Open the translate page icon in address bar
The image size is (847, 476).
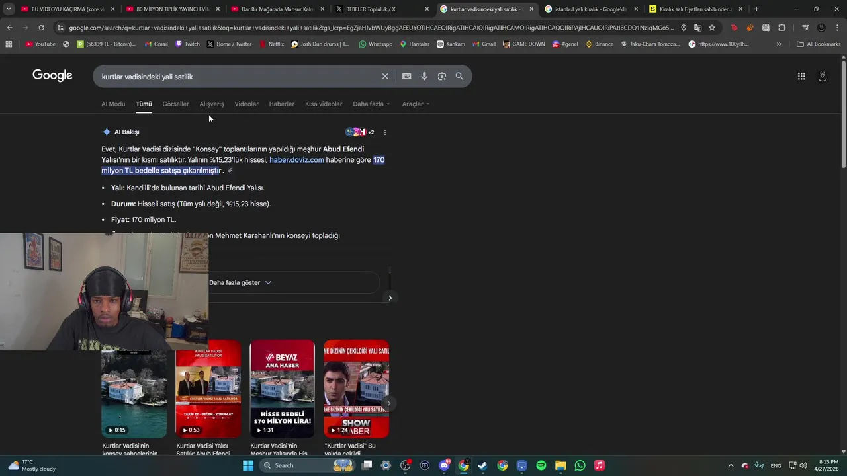[697, 28]
